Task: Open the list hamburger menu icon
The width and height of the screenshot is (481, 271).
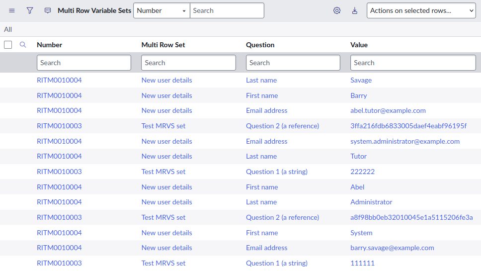Action: 11,11
